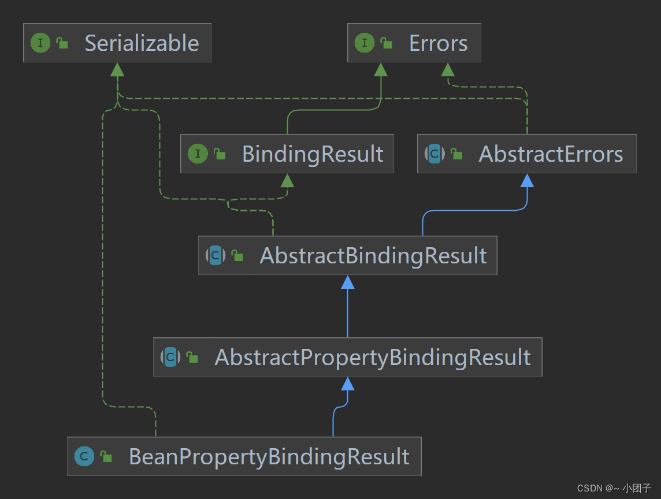Select the AbstractErrors node label

pos(551,154)
